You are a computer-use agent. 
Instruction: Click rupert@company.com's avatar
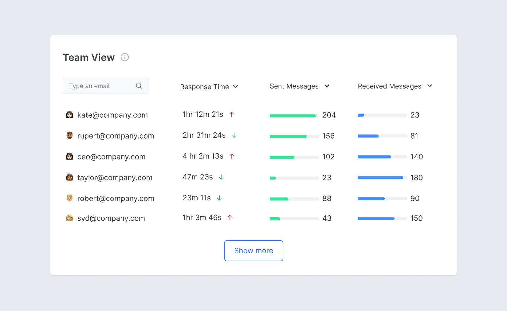coord(69,136)
